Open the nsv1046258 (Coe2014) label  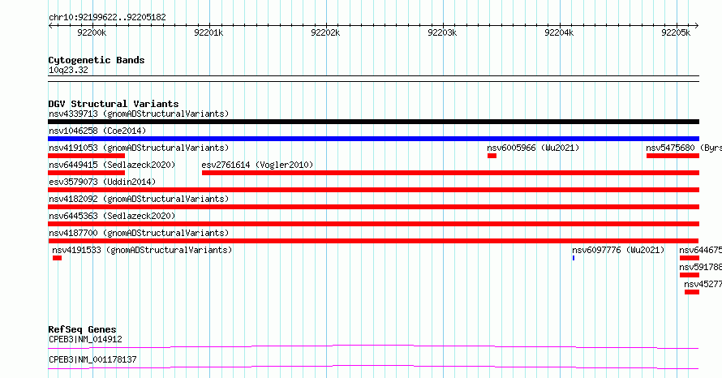click(x=97, y=131)
